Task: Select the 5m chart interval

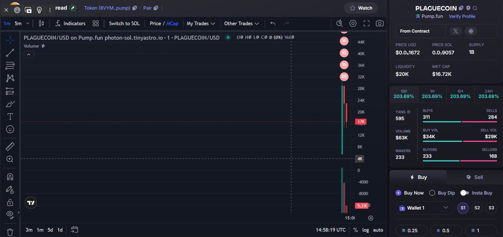Action: coord(18,23)
